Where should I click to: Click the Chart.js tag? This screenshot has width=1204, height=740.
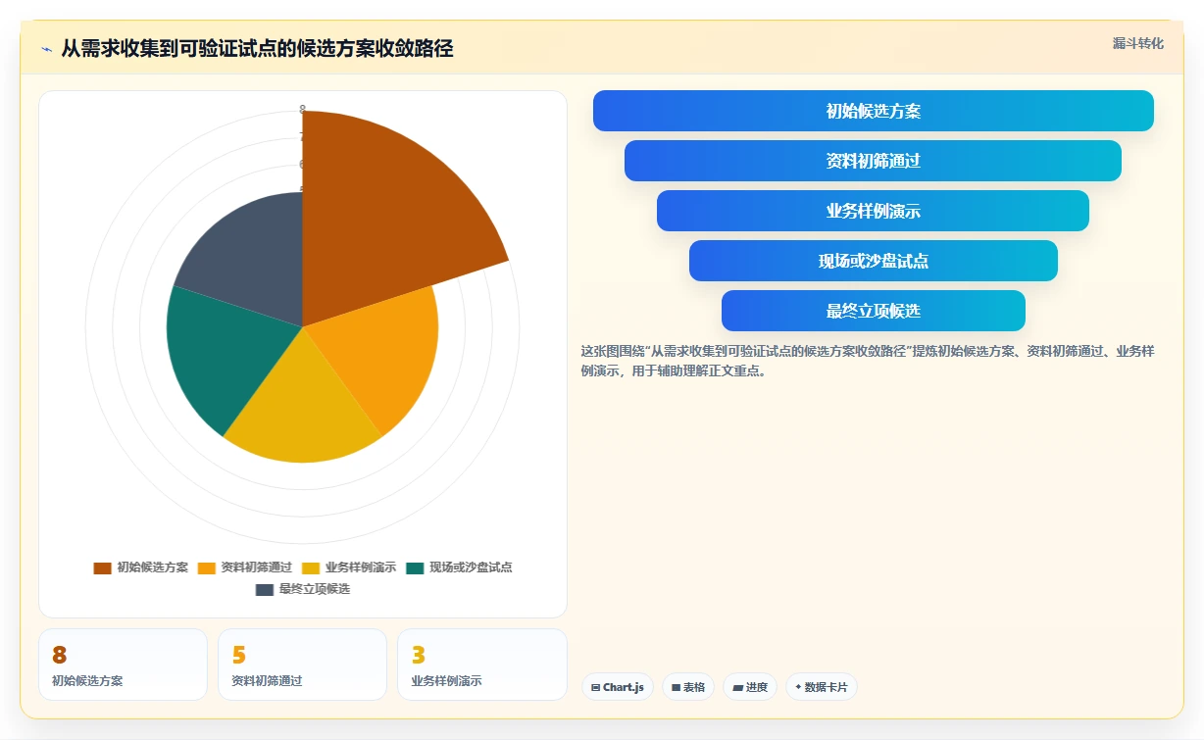click(618, 687)
